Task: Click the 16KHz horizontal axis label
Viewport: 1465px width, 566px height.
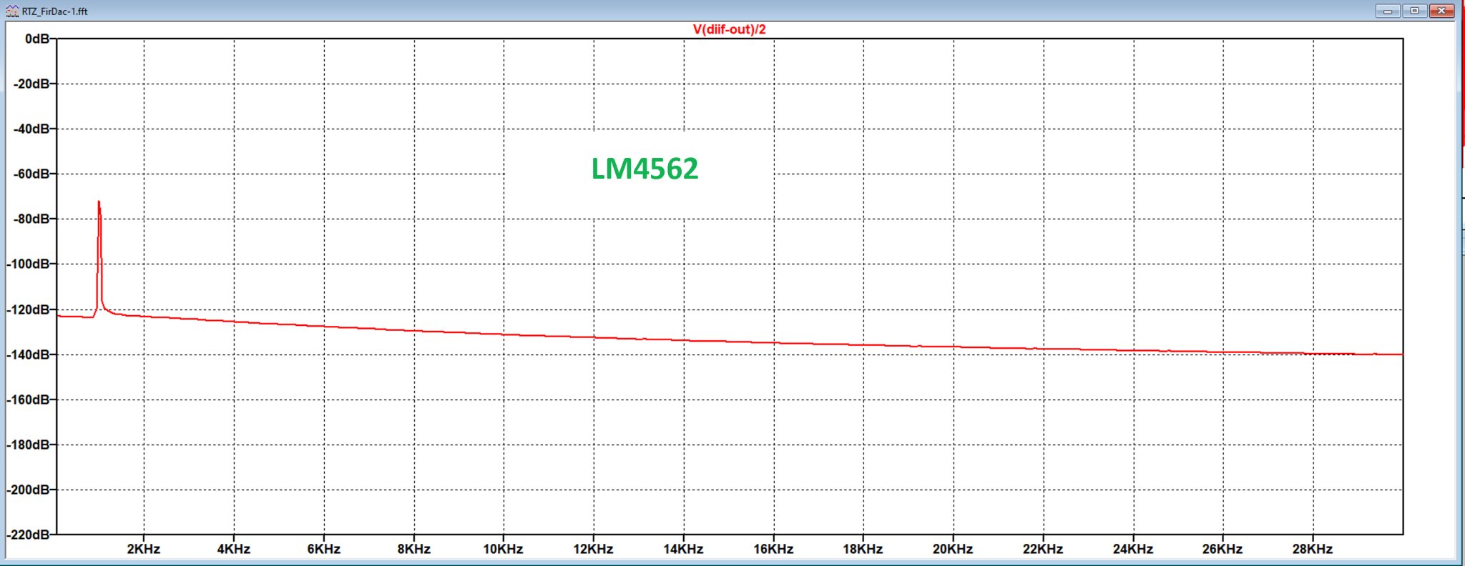Action: click(x=773, y=549)
